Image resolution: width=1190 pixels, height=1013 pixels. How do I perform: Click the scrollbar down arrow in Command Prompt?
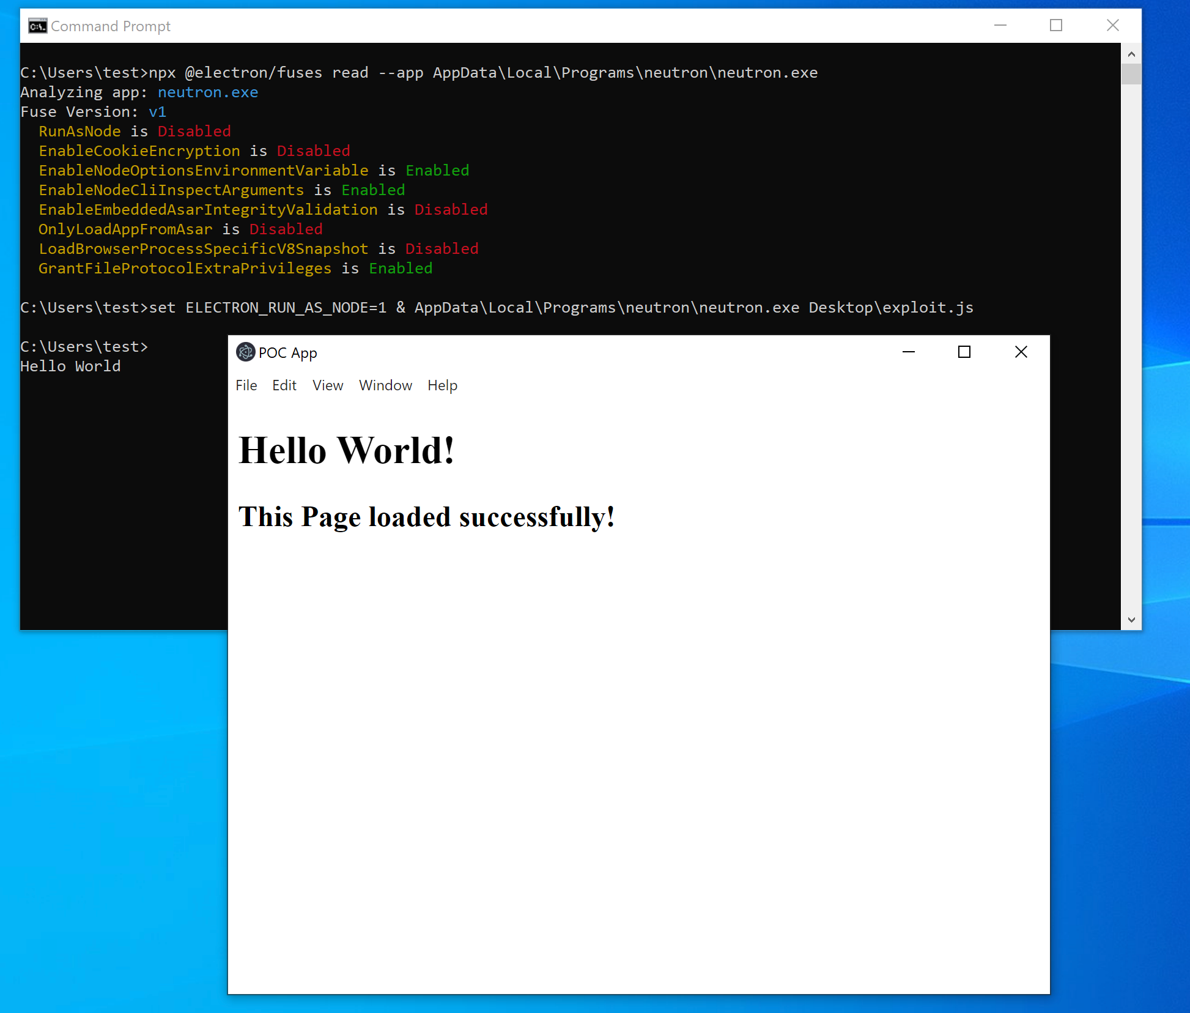1131,620
